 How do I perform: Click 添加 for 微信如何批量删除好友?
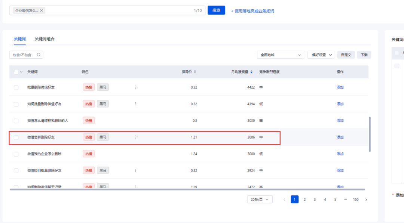340,170
